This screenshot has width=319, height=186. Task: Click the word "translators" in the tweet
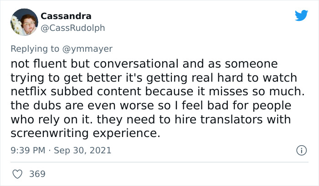(232, 119)
